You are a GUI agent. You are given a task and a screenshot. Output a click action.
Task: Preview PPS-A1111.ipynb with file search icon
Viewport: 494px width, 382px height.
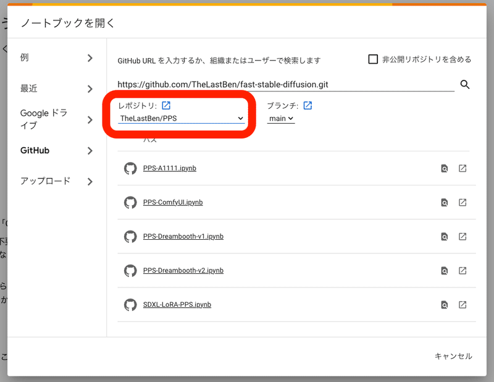point(444,169)
